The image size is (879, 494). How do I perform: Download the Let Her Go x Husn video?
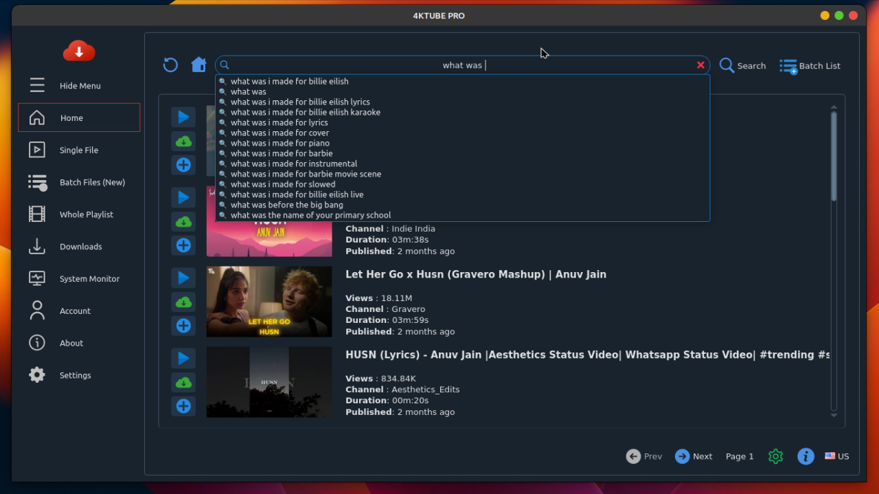(x=183, y=302)
